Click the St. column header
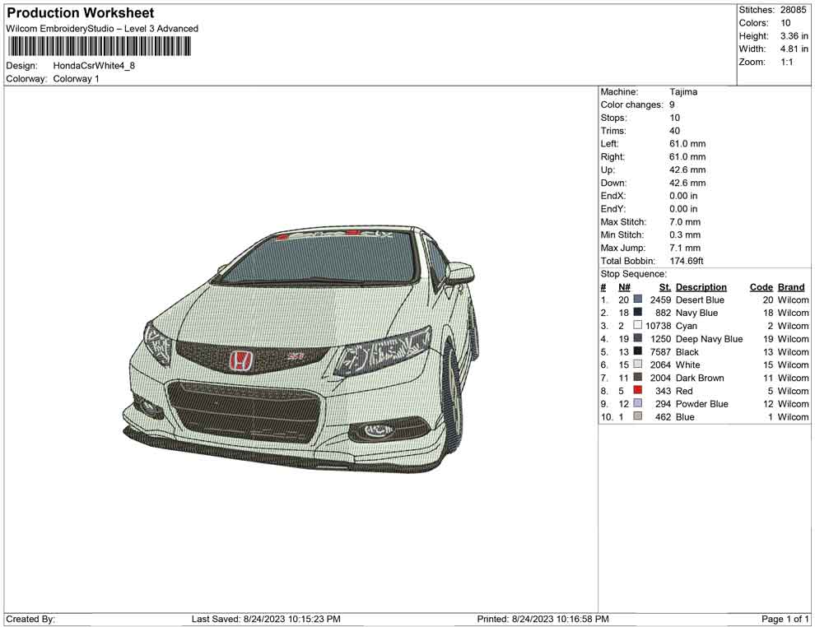This screenshot has width=815, height=627. 665,286
